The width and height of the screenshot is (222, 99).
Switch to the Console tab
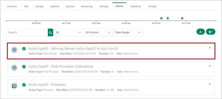(152, 7)
